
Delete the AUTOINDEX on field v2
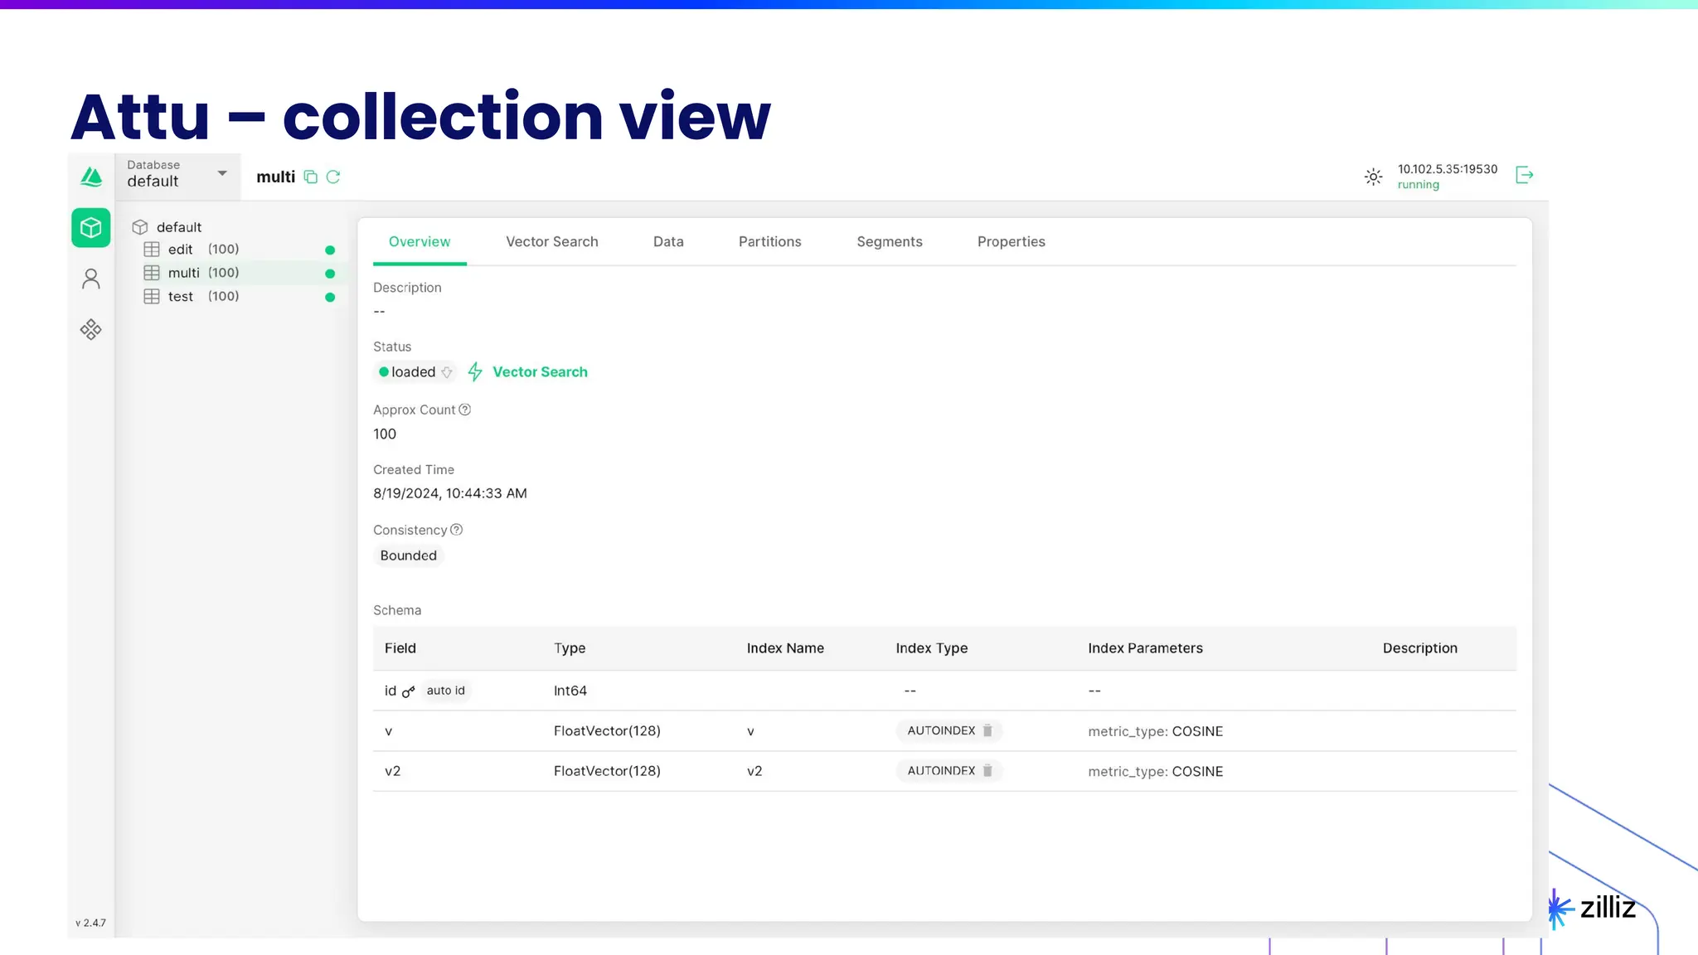[x=987, y=771]
